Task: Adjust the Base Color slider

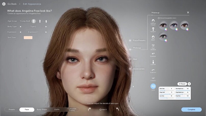Action: tap(167, 91)
